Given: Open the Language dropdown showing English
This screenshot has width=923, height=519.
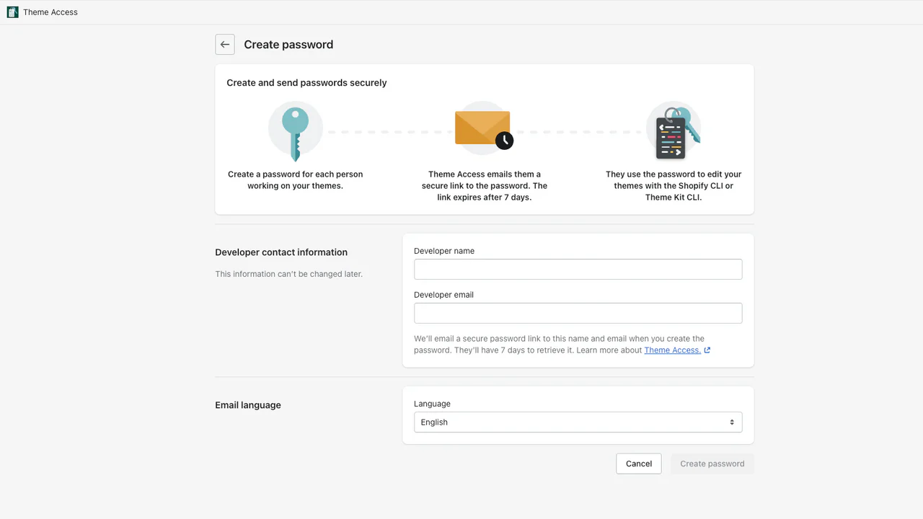Looking at the screenshot, I should (570, 422).
